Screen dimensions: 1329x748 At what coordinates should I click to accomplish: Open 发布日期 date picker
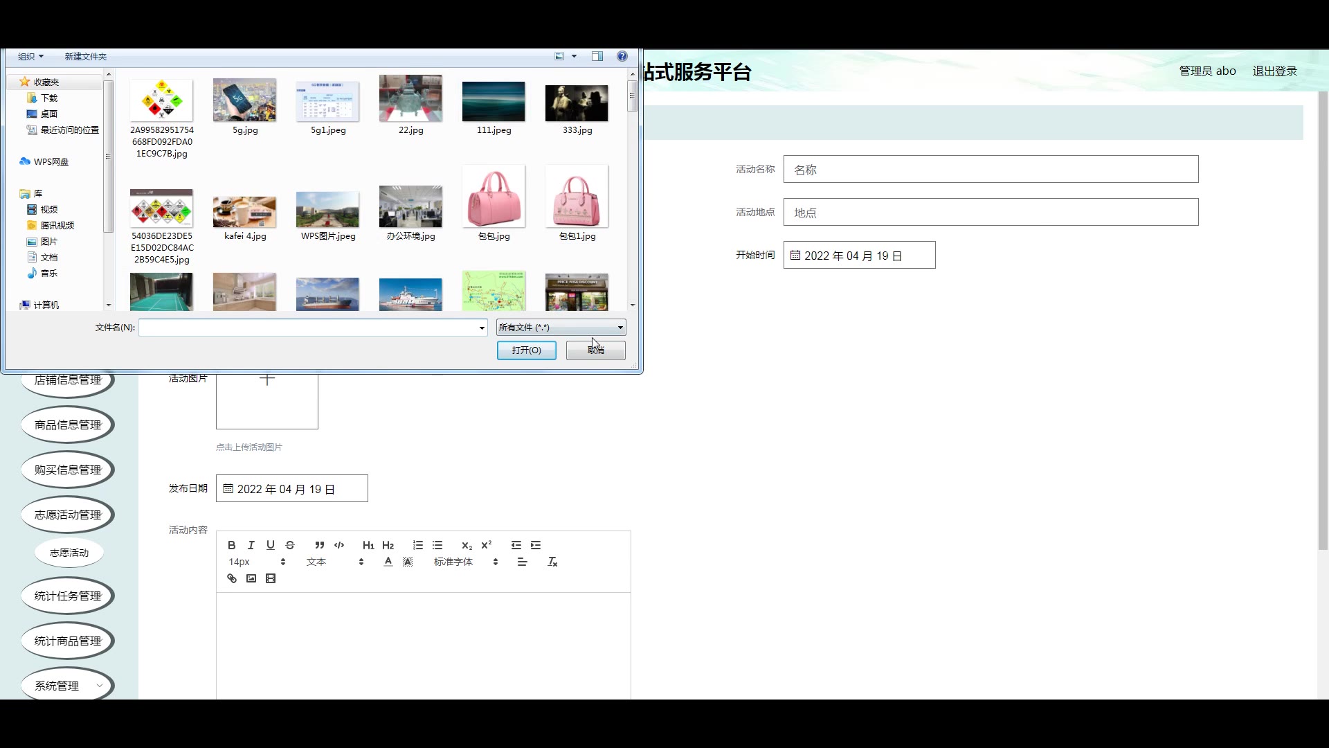(x=291, y=488)
